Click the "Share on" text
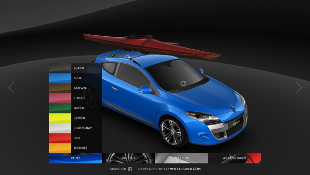 tap(118, 169)
